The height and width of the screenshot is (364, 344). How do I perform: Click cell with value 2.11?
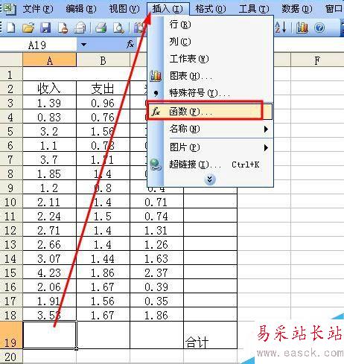[49, 202]
